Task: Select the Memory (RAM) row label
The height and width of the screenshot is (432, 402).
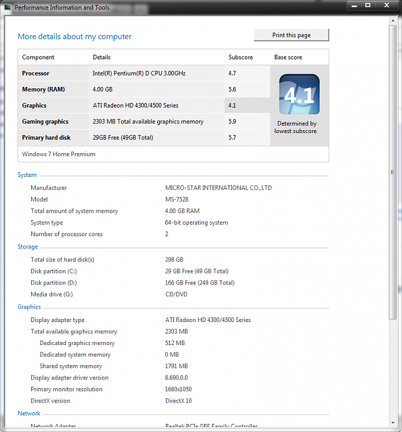Action: [44, 89]
